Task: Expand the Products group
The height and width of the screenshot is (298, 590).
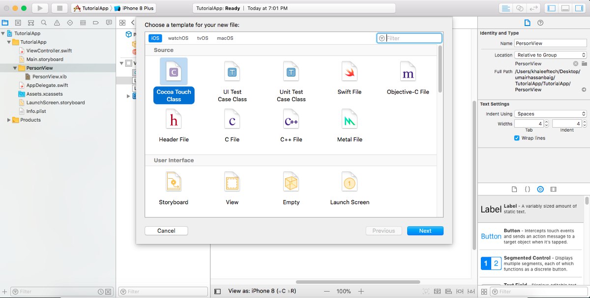Action: pyautogui.click(x=9, y=120)
